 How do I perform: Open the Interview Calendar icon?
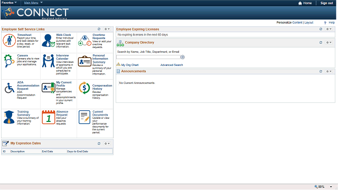click(x=48, y=61)
